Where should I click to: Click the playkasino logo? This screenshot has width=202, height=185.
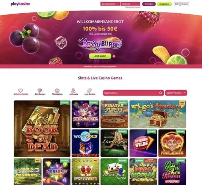(x=20, y=4)
